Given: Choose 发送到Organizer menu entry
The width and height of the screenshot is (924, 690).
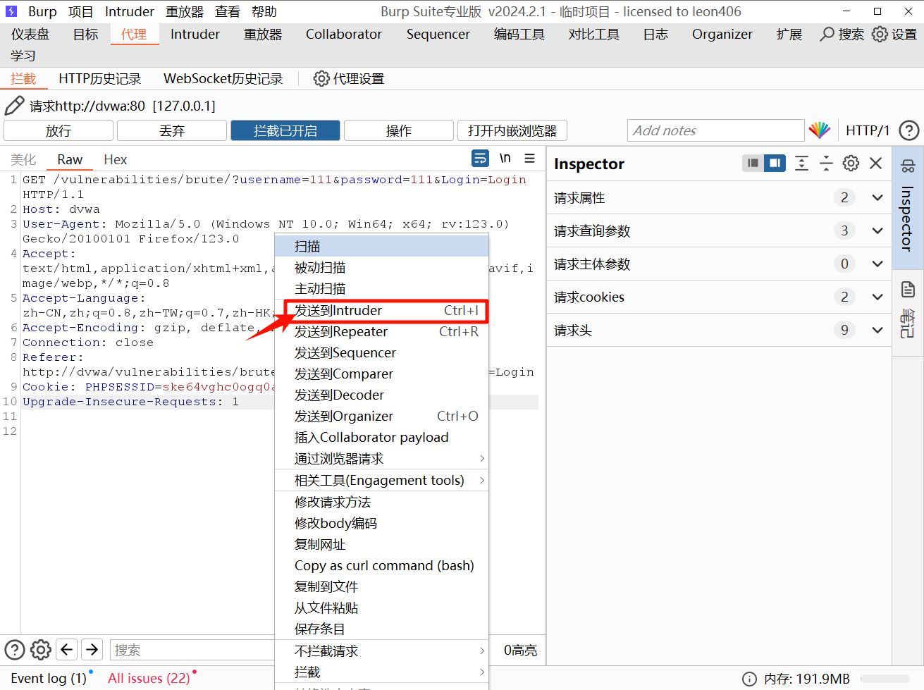Looking at the screenshot, I should (381, 416).
